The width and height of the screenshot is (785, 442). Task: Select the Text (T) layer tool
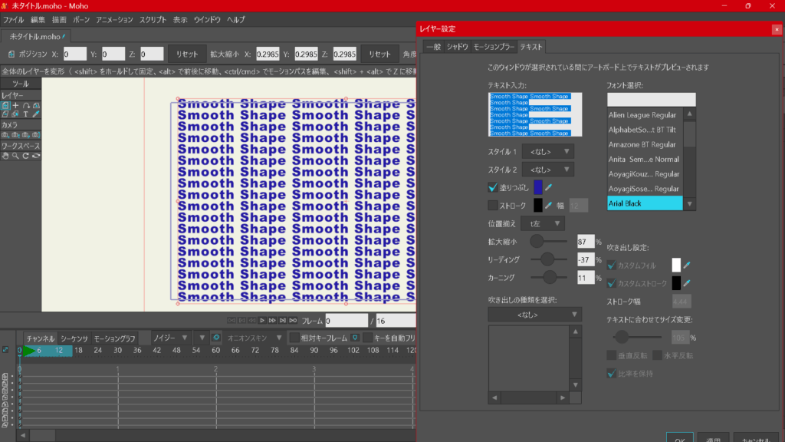pos(25,114)
